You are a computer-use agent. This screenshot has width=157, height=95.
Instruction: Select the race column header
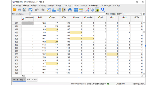point(76,18)
